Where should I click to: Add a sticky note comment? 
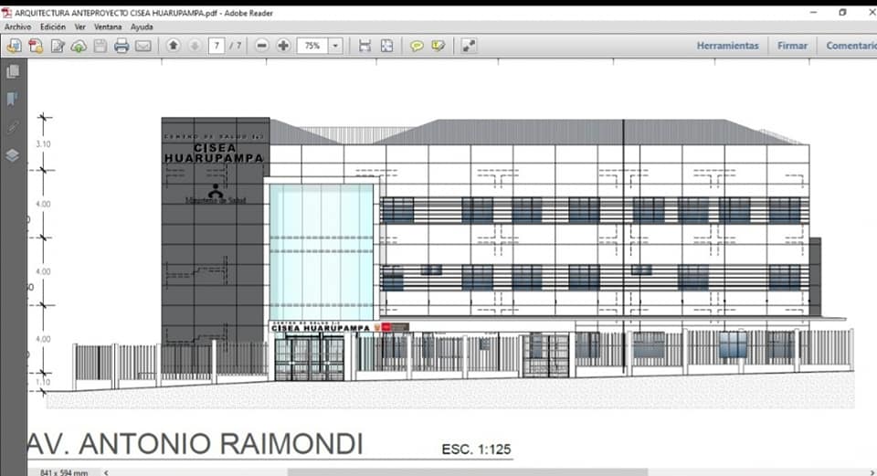[417, 46]
